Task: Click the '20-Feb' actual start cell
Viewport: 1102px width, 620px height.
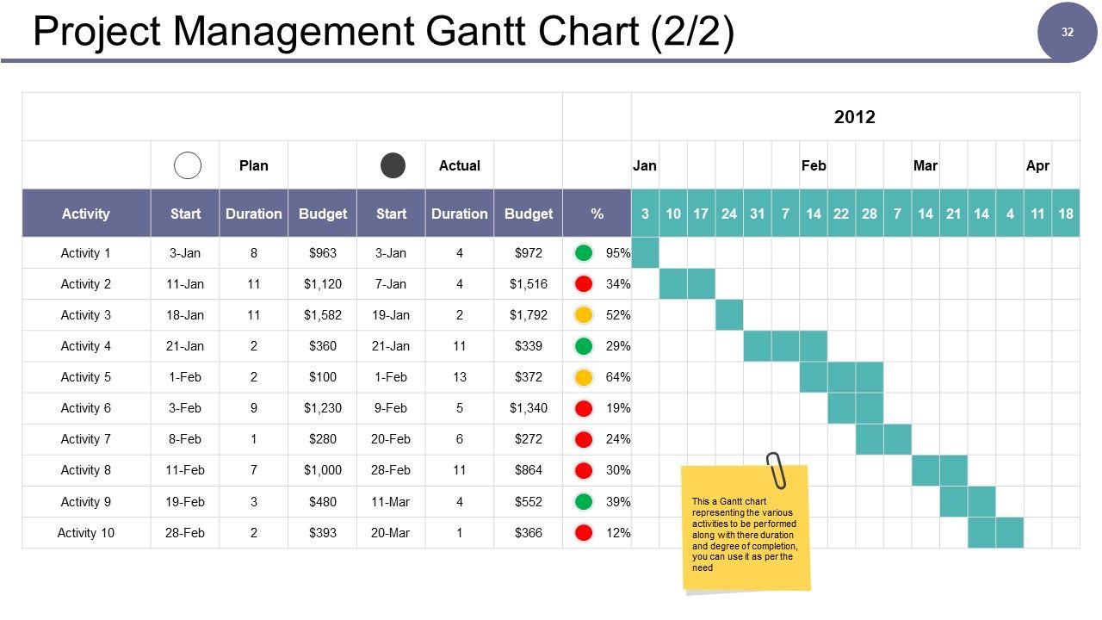Action: [x=391, y=439]
